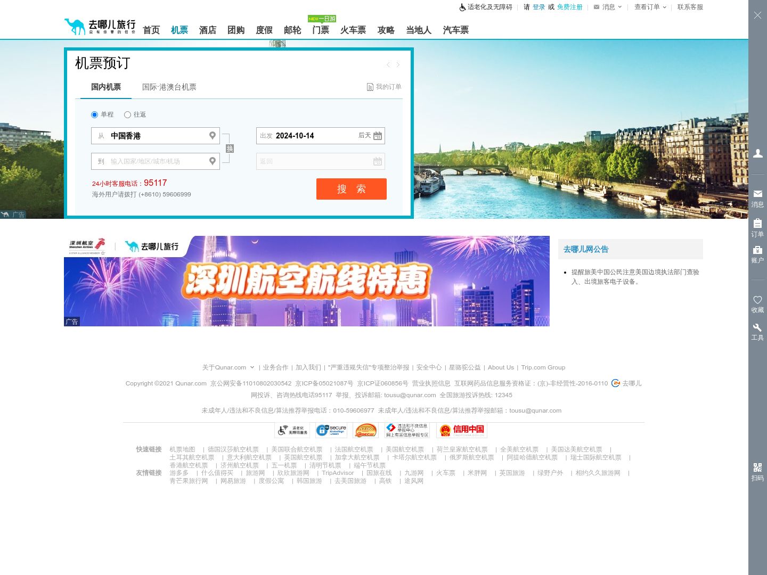The image size is (767, 575).
Task: Close the right sidebar with X icon
Action: pyautogui.click(x=757, y=15)
